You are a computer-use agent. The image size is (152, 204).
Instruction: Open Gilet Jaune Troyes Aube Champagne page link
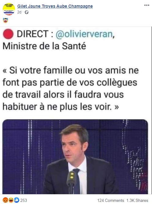click(x=55, y=6)
